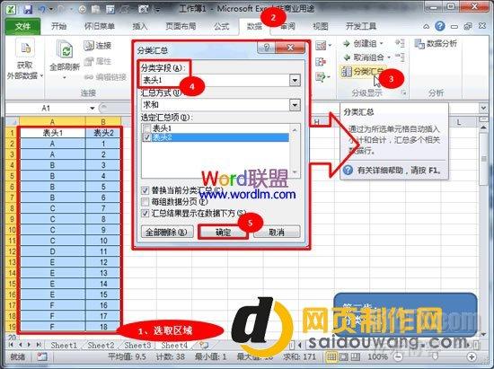The height and width of the screenshot is (369, 494).
Task: Switch to the 视图 ribbon tab
Action: point(320,26)
